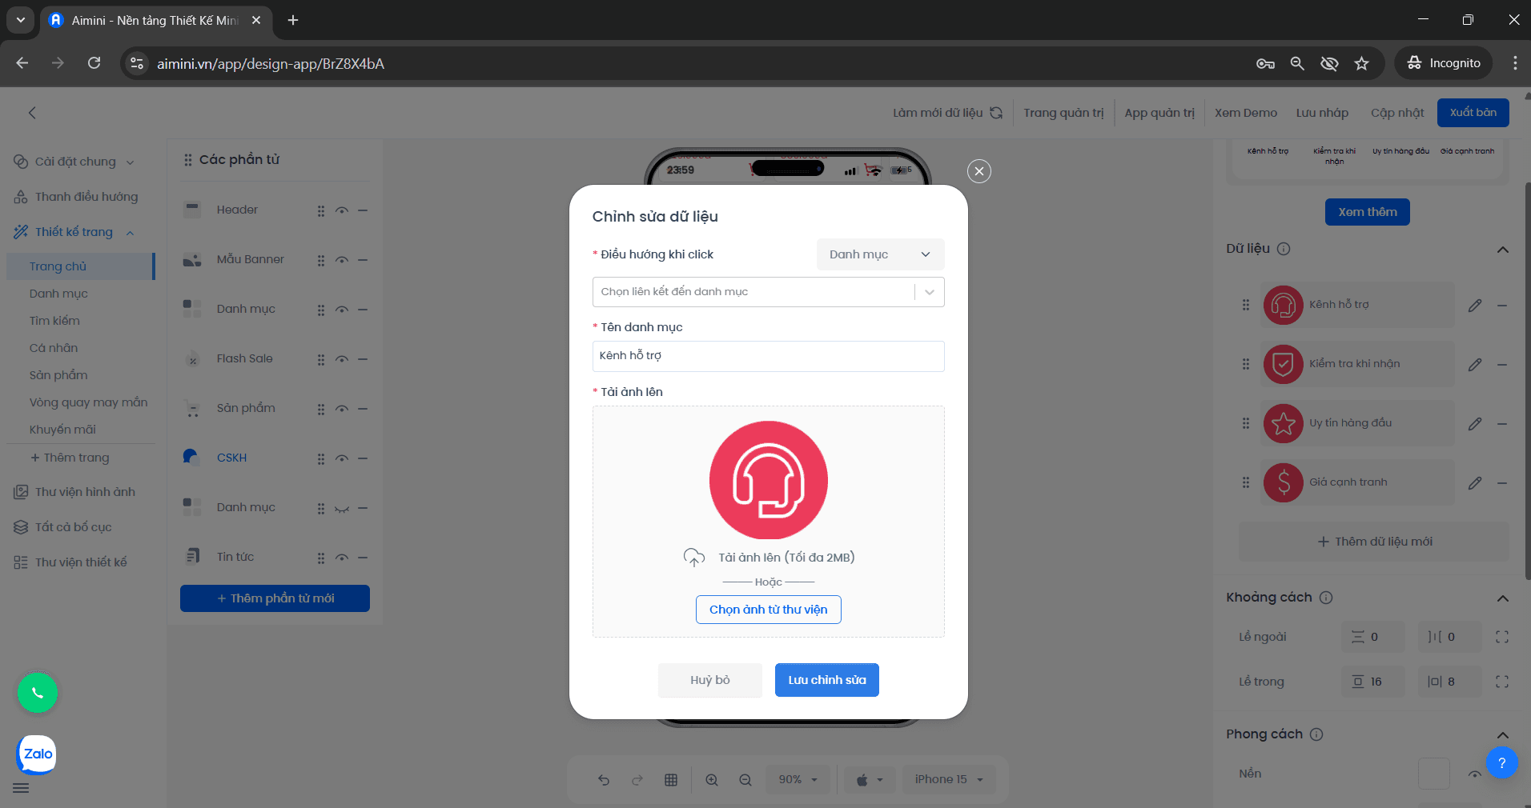
Task: Toggle the grid icon in bottom toolbar
Action: [x=671, y=780]
